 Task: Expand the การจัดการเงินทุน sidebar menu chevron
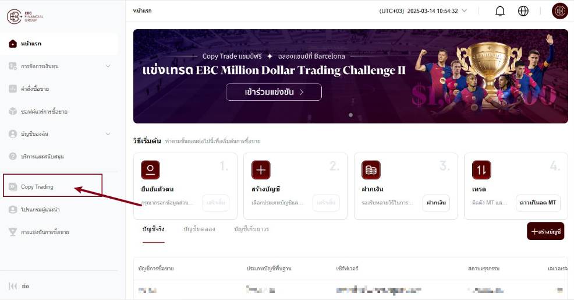[108, 66]
